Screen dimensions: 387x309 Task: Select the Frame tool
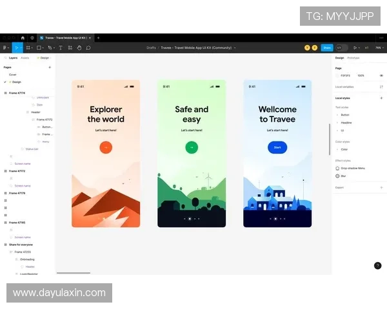click(28, 48)
